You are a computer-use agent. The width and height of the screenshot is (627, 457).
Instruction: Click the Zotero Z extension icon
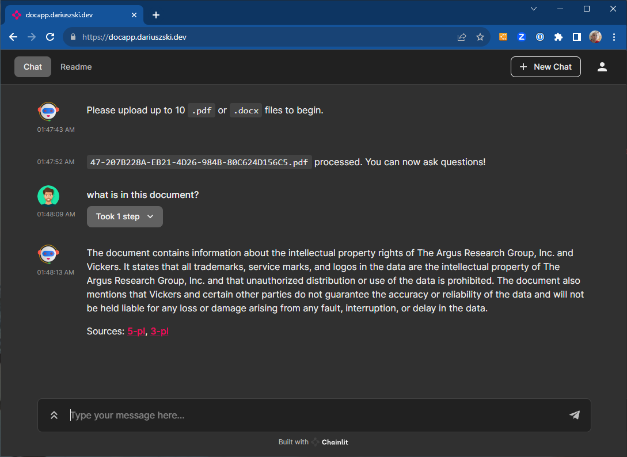click(x=522, y=37)
